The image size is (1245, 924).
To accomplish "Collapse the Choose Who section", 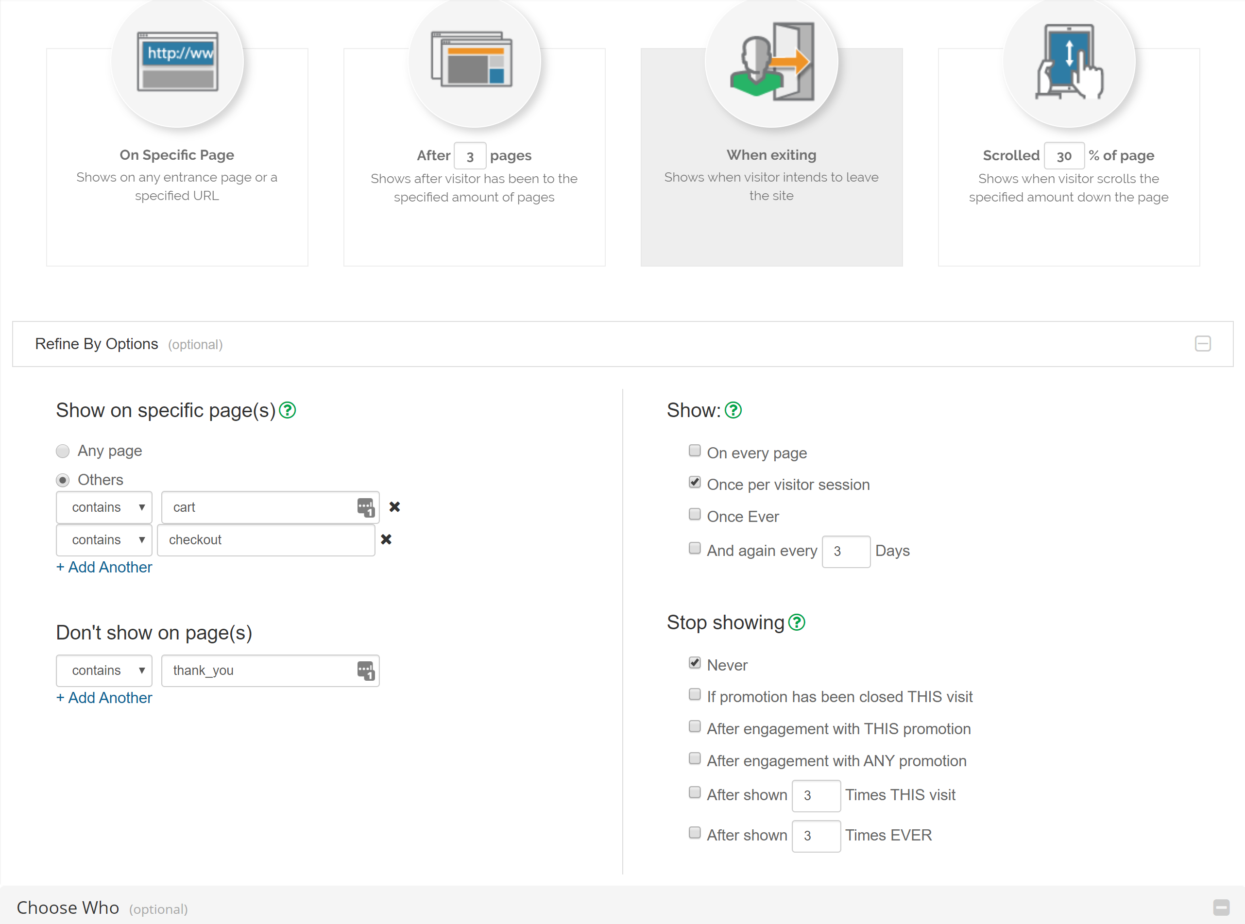I will point(1221,907).
